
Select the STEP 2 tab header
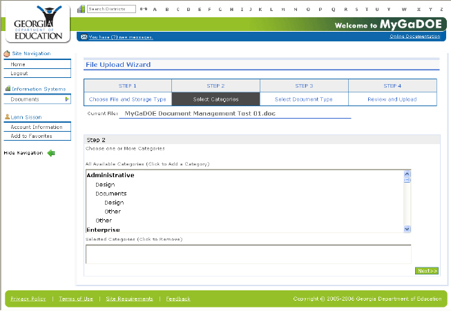coord(215,86)
